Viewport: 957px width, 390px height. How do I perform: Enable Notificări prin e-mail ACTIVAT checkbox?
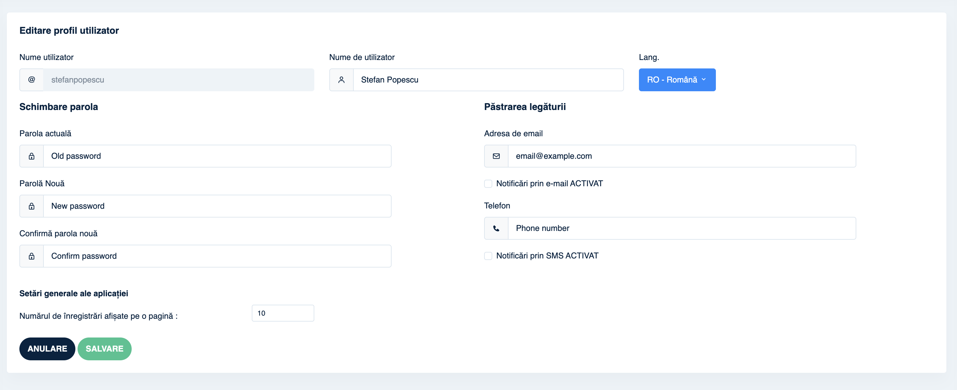[x=488, y=183]
